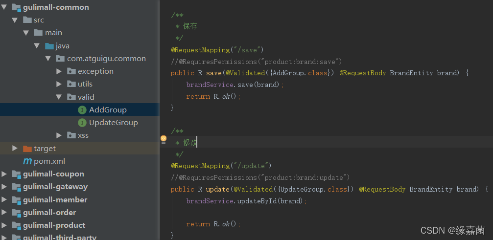Click commented RequiresPermissions product:brand:save line
The width and height of the screenshot is (493, 240).
coord(256,62)
